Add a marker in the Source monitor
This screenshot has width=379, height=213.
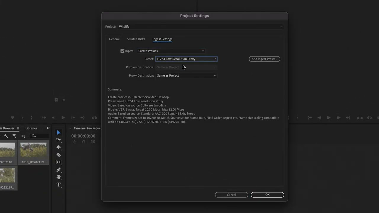coord(12,117)
